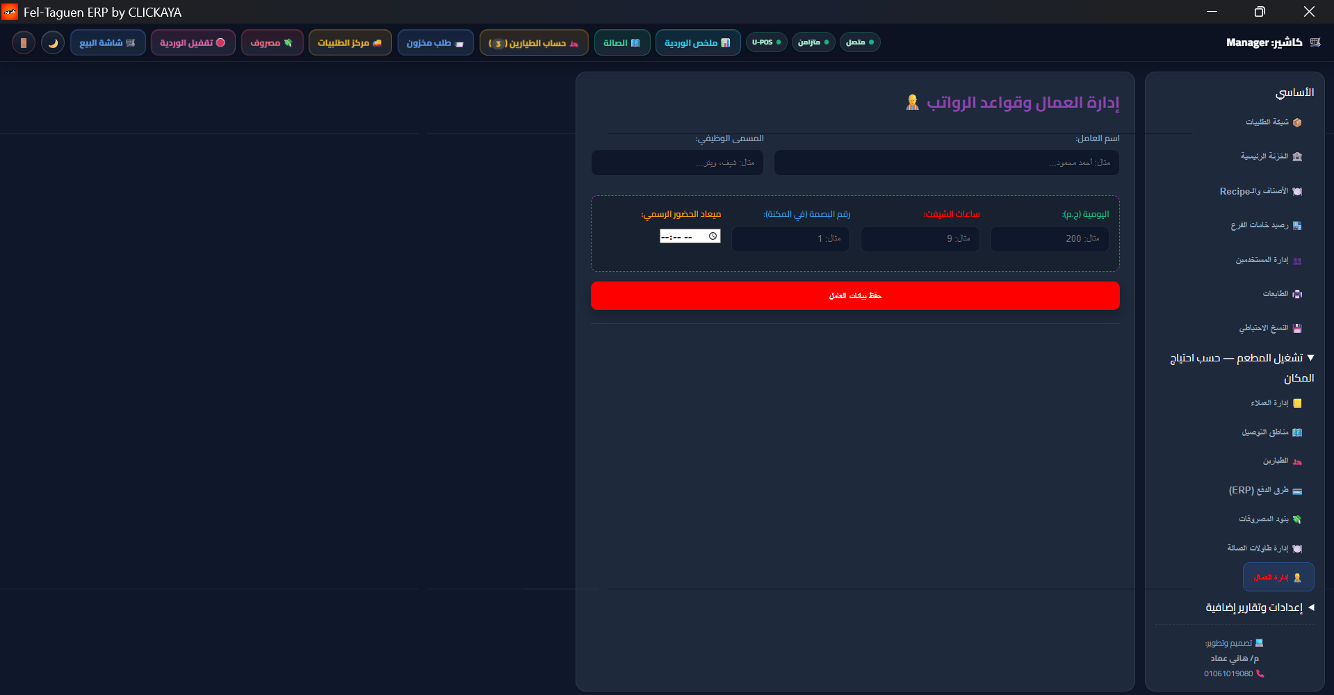Click the door logout icon button
Viewport: 1334px width, 695px height.
click(x=24, y=42)
